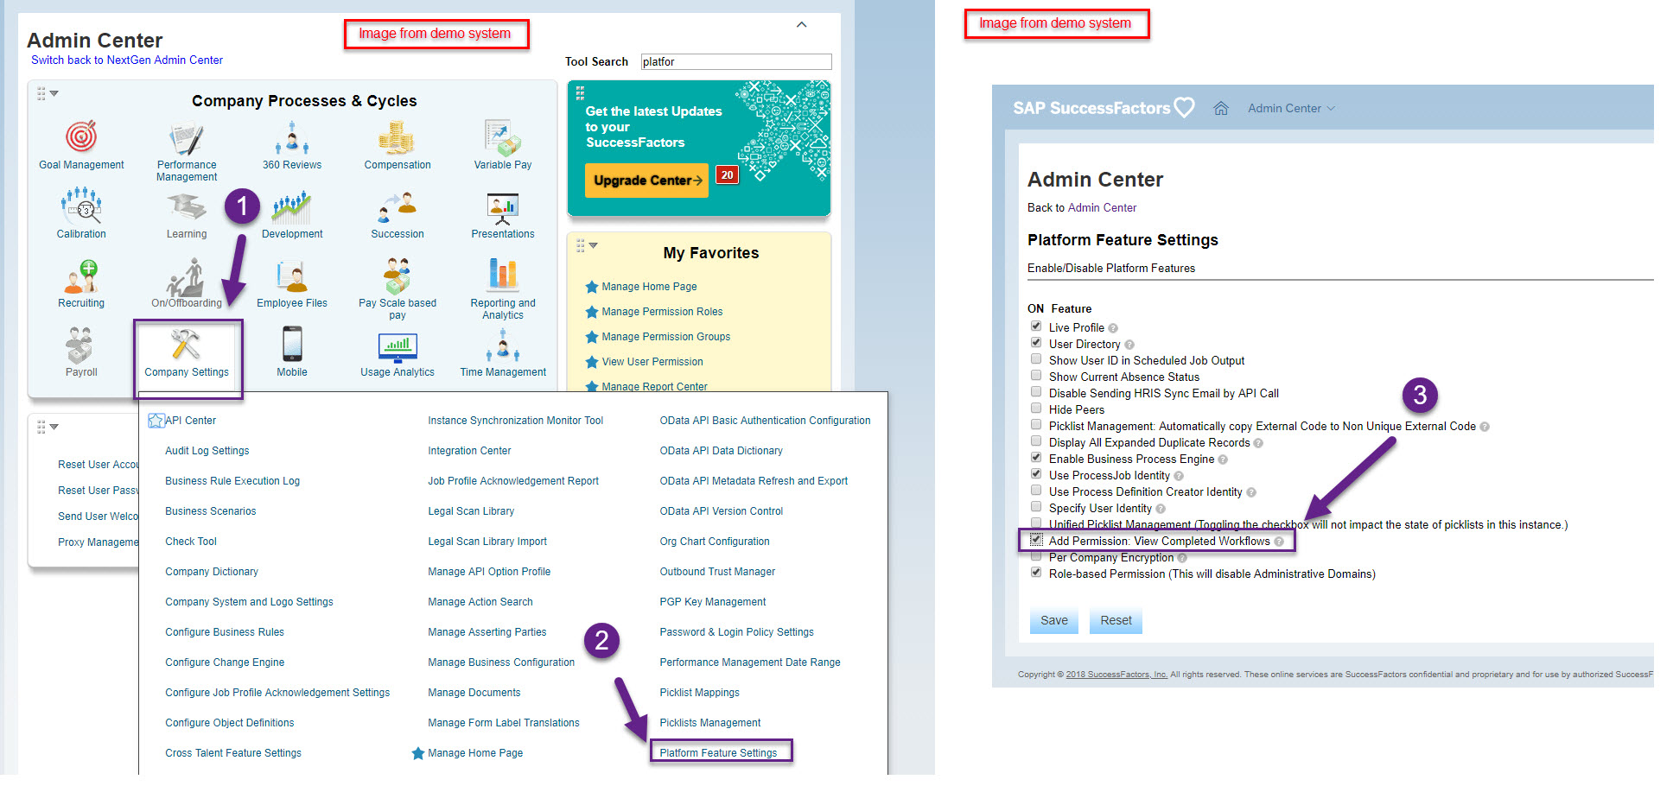
Task: Click the star icon beside Manage Permission Roles
Action: pos(592,312)
